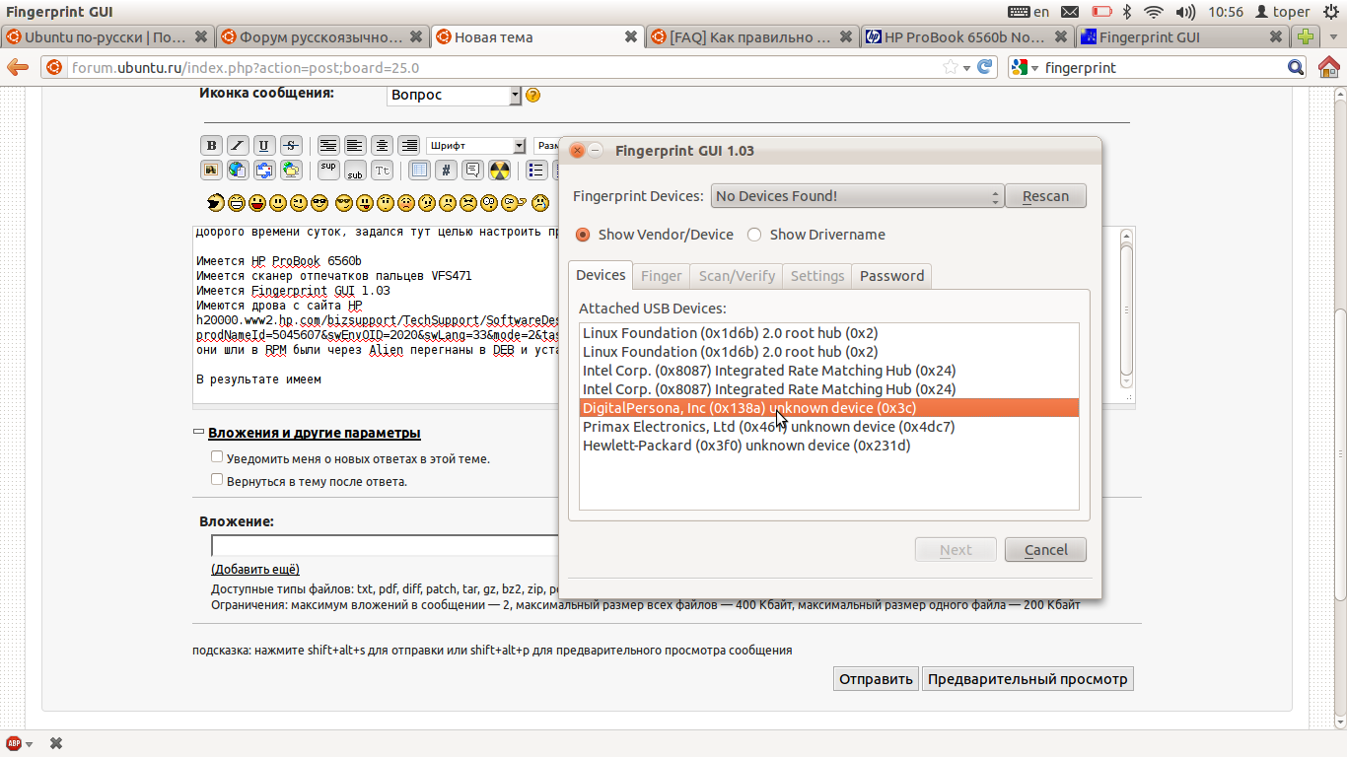Viewport: 1347px width, 757px height.
Task: Open the 'Вопрос' message icon dropdown
Action: (454, 96)
